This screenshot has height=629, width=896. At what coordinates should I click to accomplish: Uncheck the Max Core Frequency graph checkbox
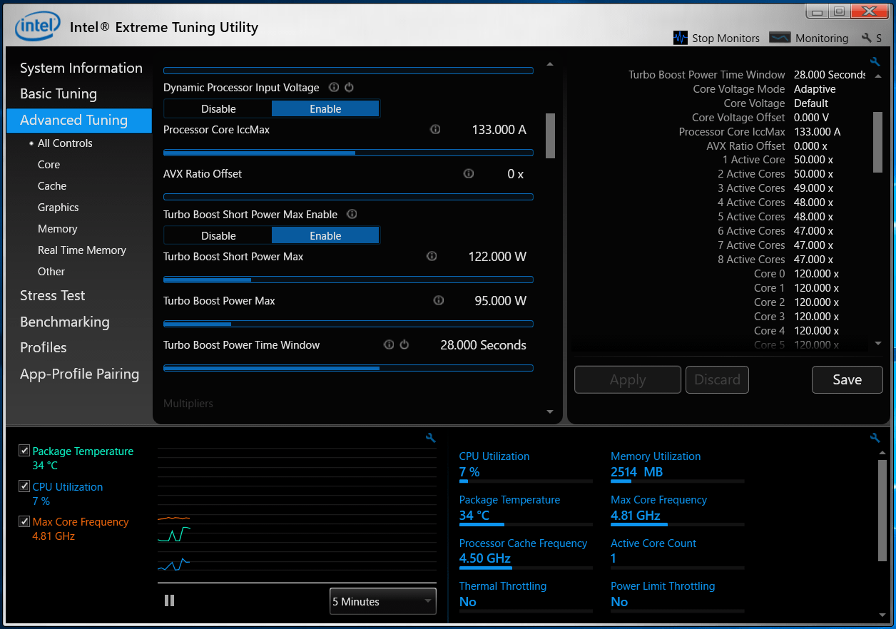pos(24,521)
